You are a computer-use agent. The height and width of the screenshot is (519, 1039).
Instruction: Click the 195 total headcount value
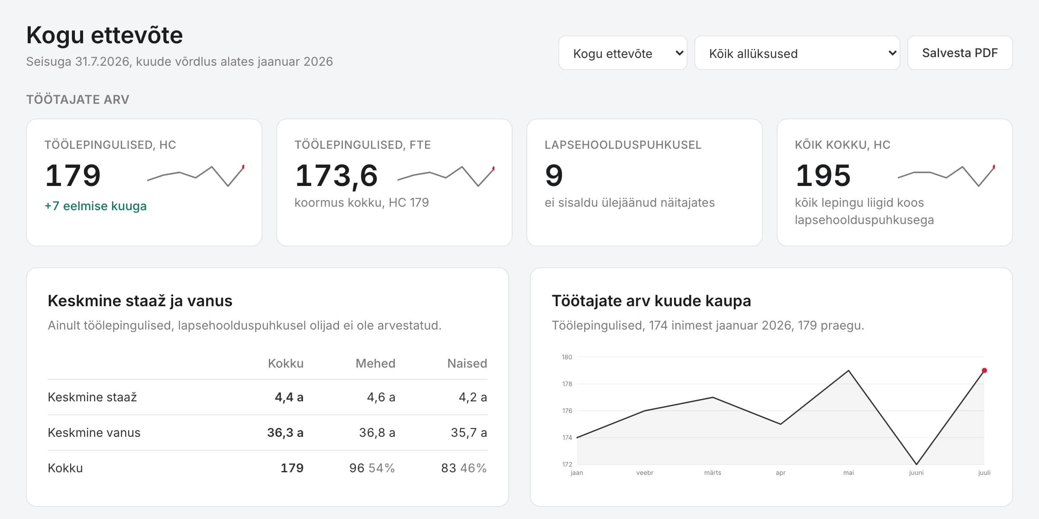823,176
